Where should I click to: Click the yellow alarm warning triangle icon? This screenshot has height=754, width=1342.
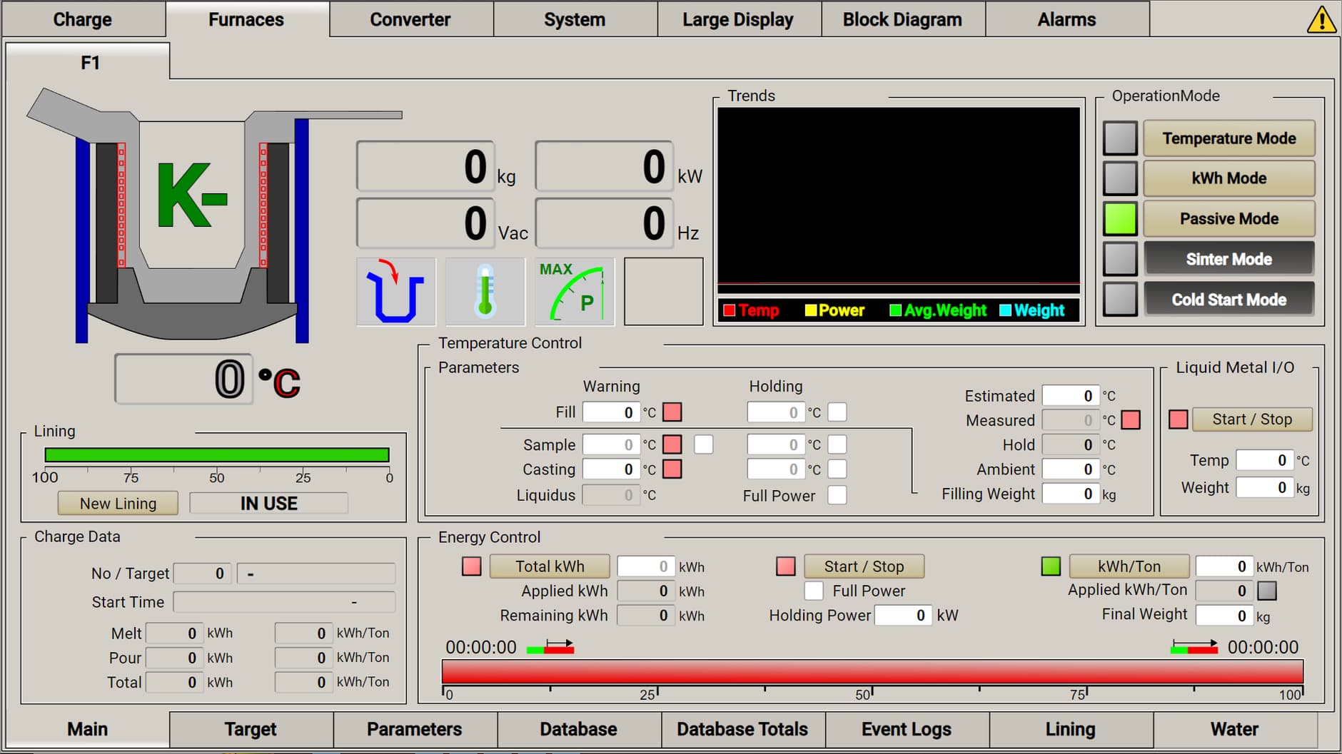coord(1321,19)
